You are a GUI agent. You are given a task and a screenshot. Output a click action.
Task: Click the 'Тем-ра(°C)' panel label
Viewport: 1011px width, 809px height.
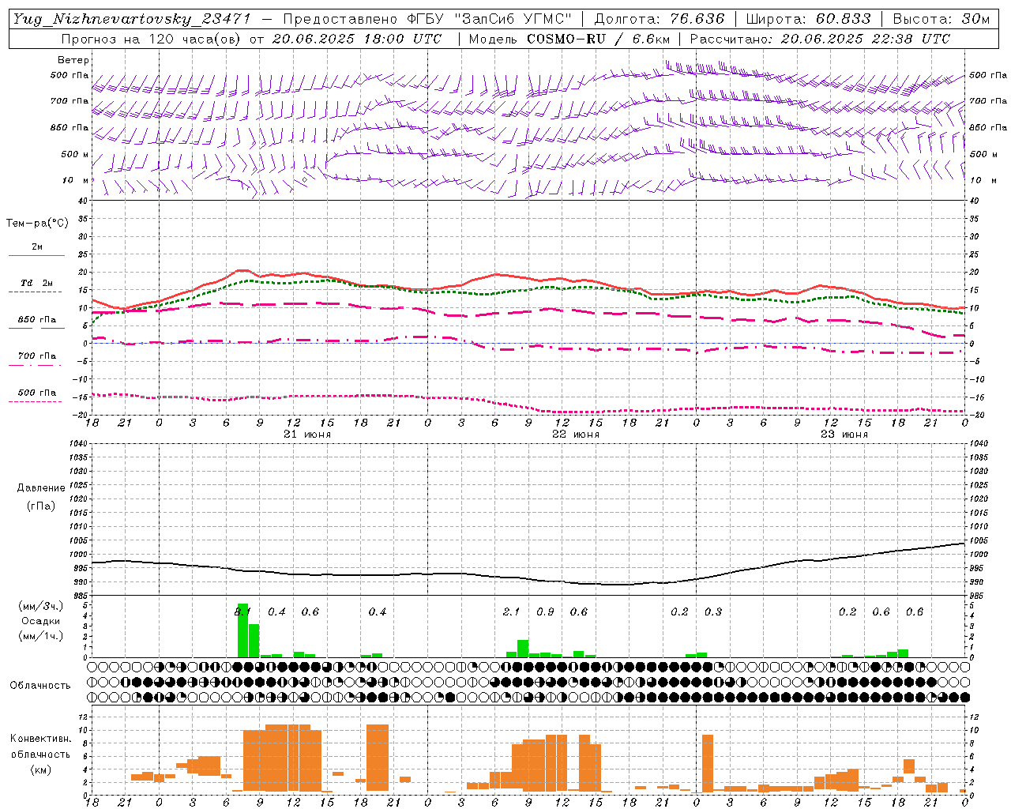point(37,223)
